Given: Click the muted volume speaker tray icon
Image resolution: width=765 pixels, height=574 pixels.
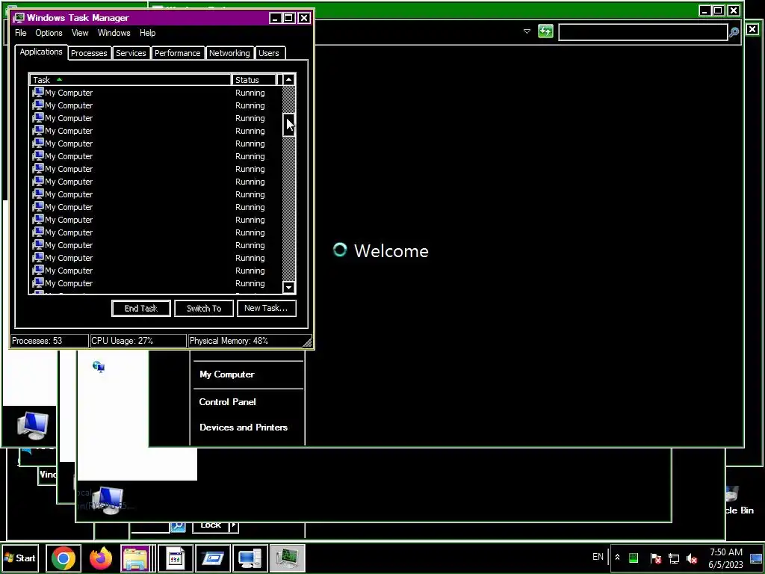Looking at the screenshot, I should coord(691,558).
